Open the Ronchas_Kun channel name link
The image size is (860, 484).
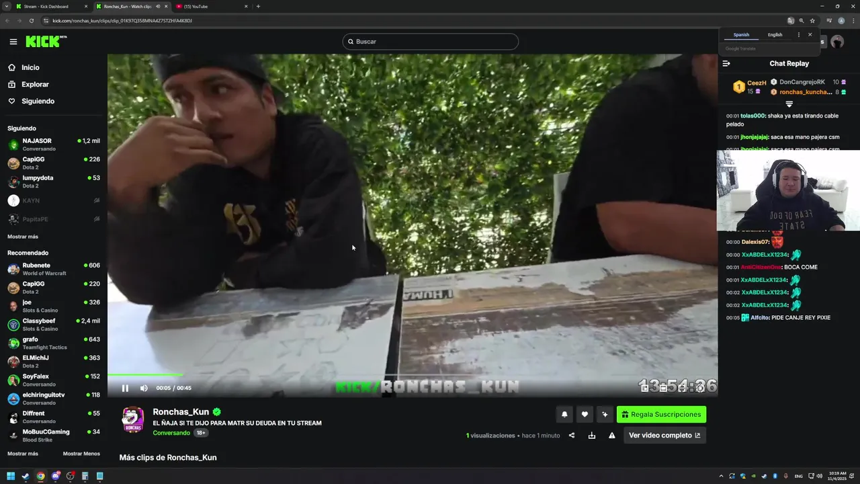pyautogui.click(x=181, y=412)
